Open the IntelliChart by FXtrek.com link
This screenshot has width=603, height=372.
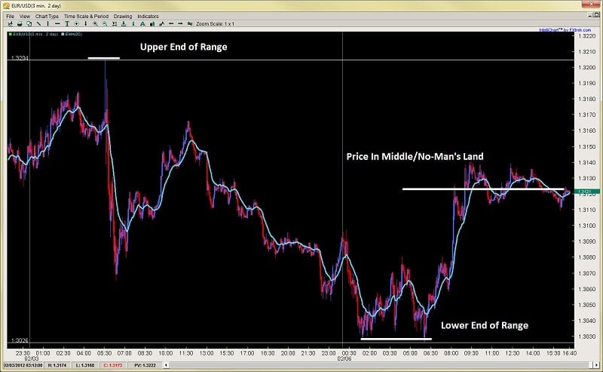(x=565, y=29)
